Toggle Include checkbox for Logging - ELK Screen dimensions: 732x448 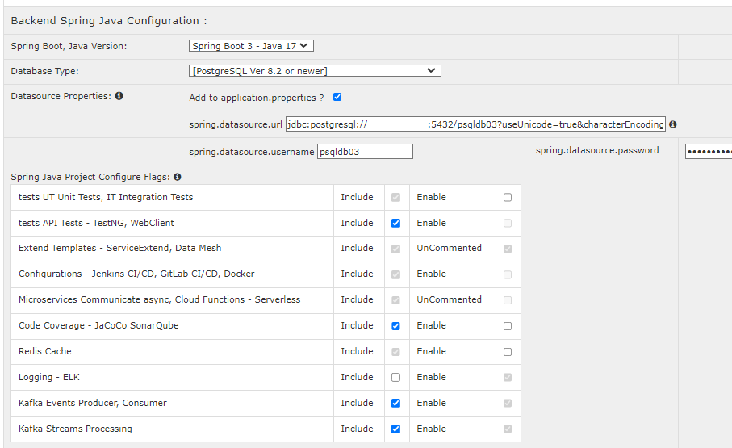396,377
